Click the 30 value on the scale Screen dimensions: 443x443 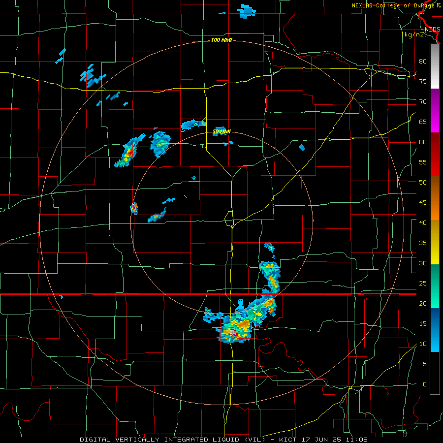pyautogui.click(x=423, y=263)
